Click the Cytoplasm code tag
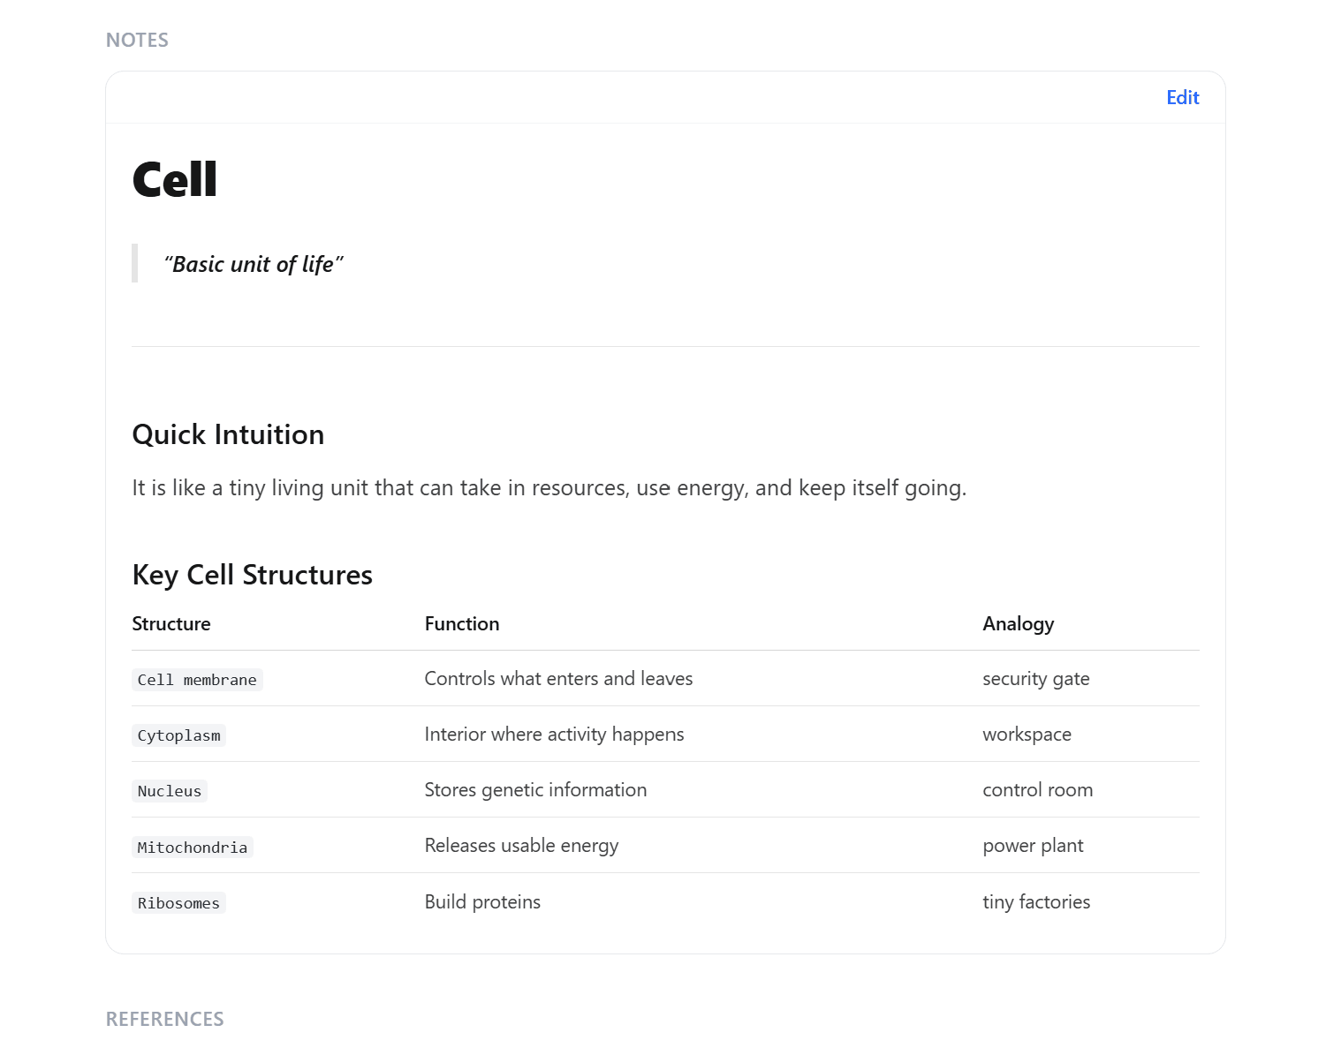Screen dimensions: 1326x1040 click(178, 735)
